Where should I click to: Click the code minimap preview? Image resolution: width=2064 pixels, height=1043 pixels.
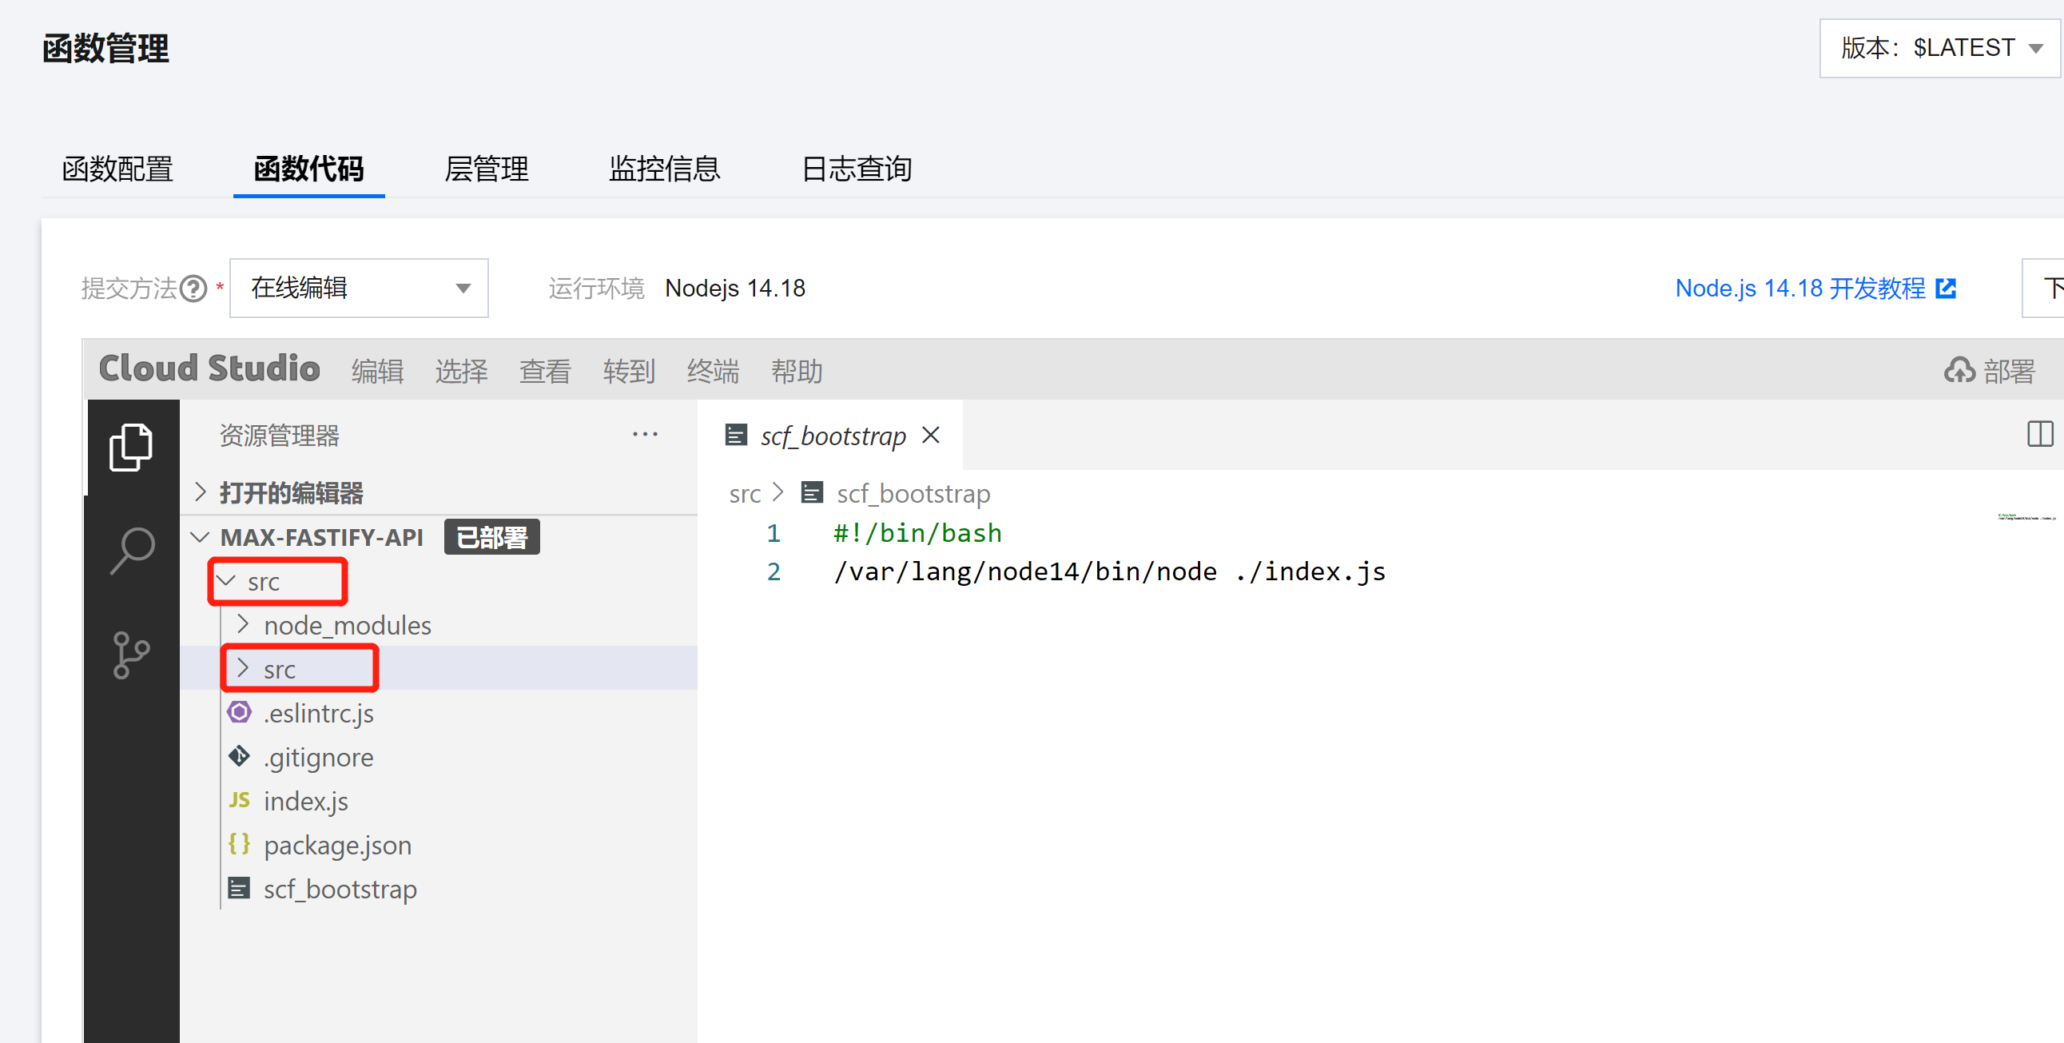point(2026,517)
